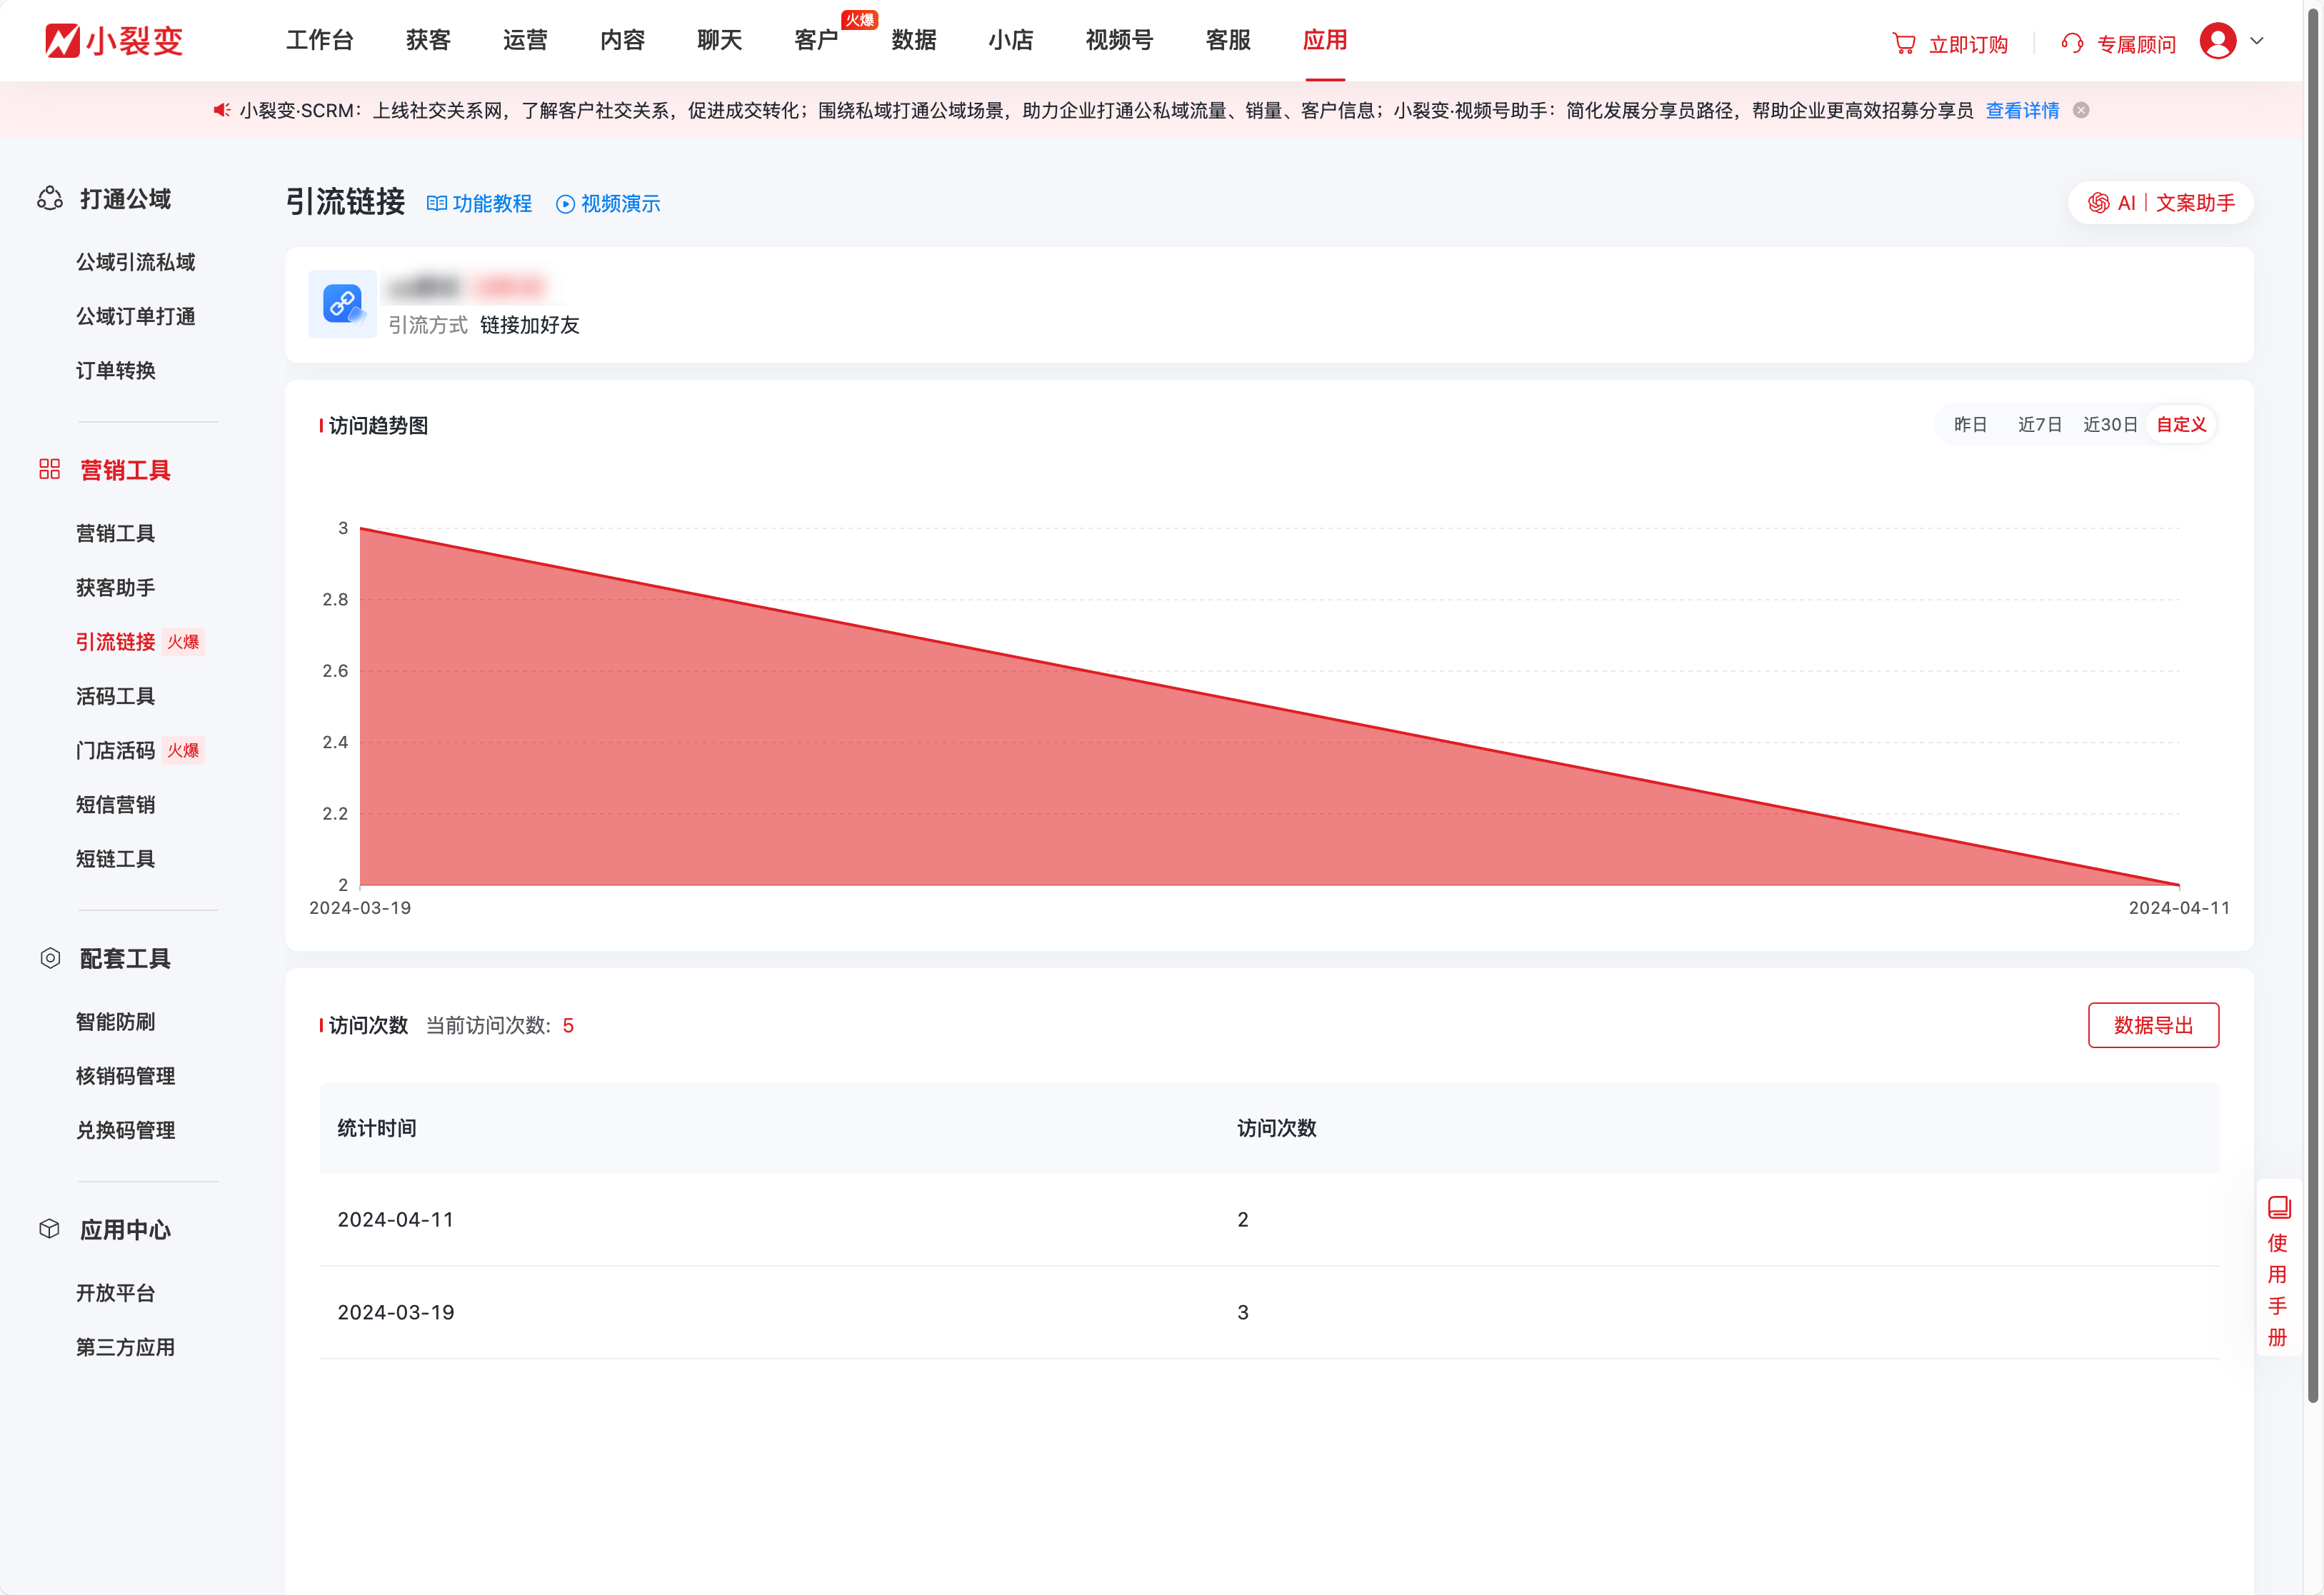Select the 昨日 date filter
Screen dimensions: 2324x1595
[x=1969, y=423]
